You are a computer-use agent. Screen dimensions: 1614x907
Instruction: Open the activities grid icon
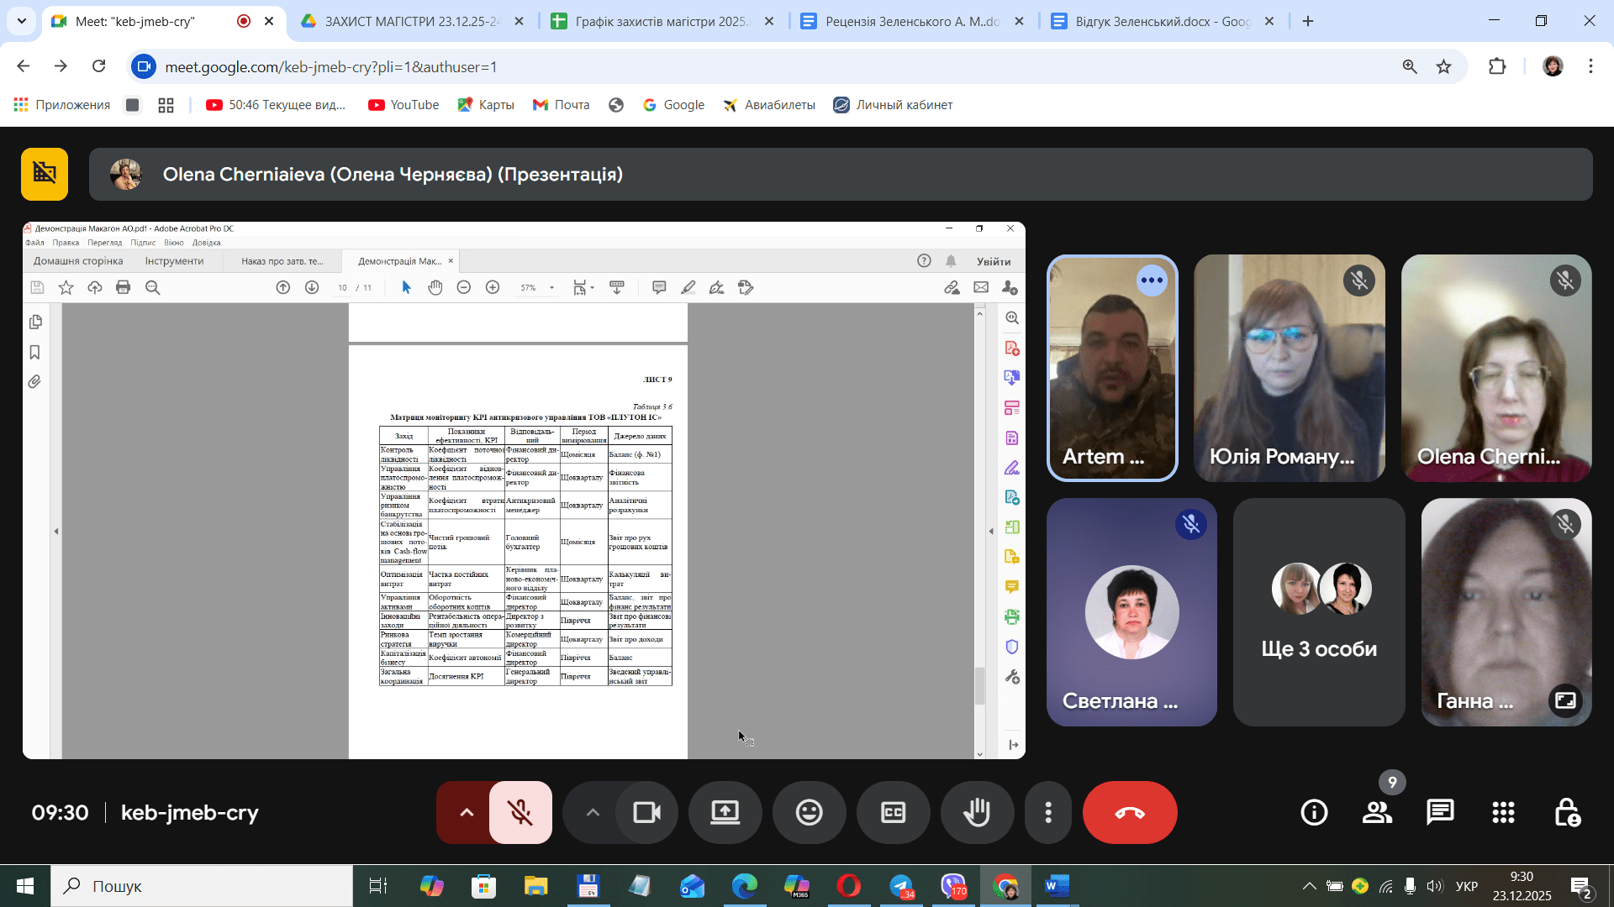(x=1503, y=812)
